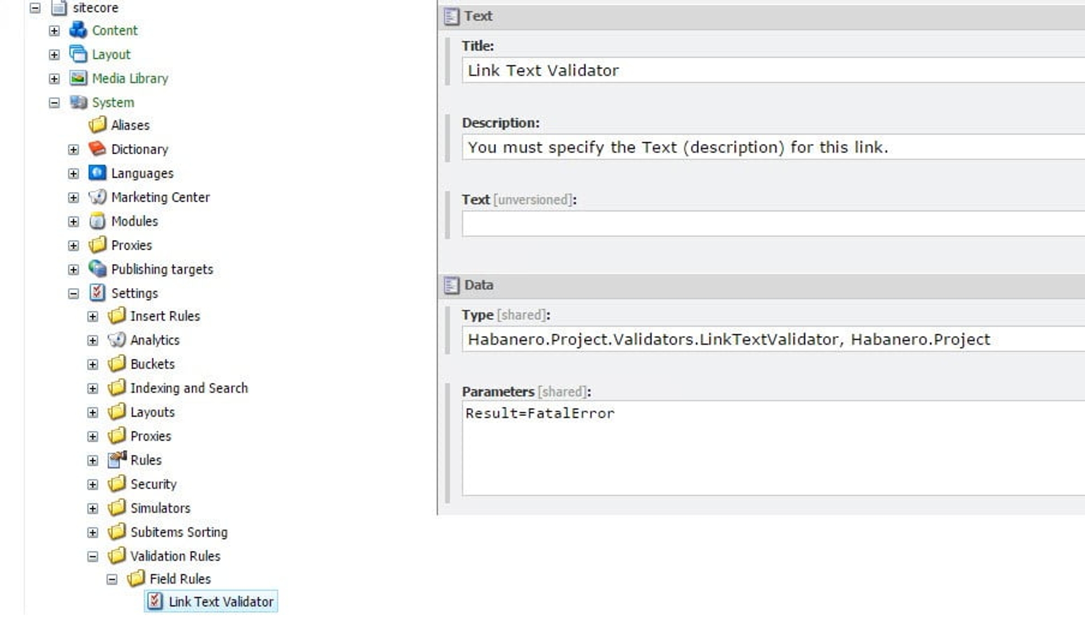
Task: Click the Link Text Validator item icon
Action: tap(155, 601)
